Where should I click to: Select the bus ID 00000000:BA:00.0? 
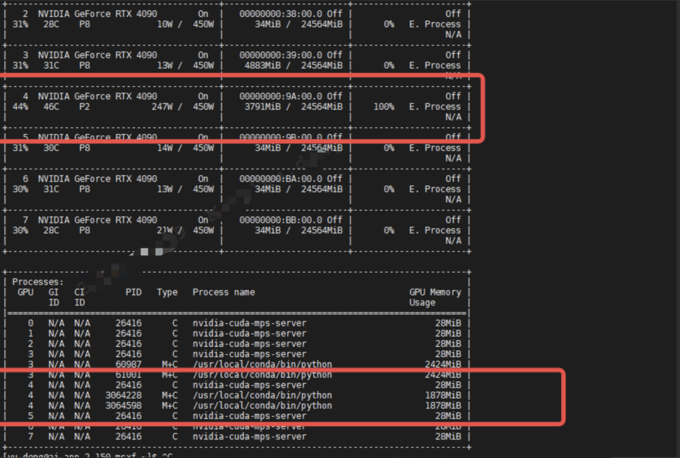[281, 179]
